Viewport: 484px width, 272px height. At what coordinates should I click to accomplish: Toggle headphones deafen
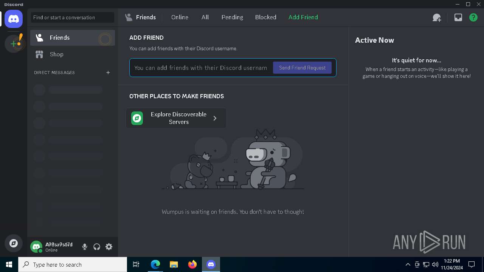point(97,247)
